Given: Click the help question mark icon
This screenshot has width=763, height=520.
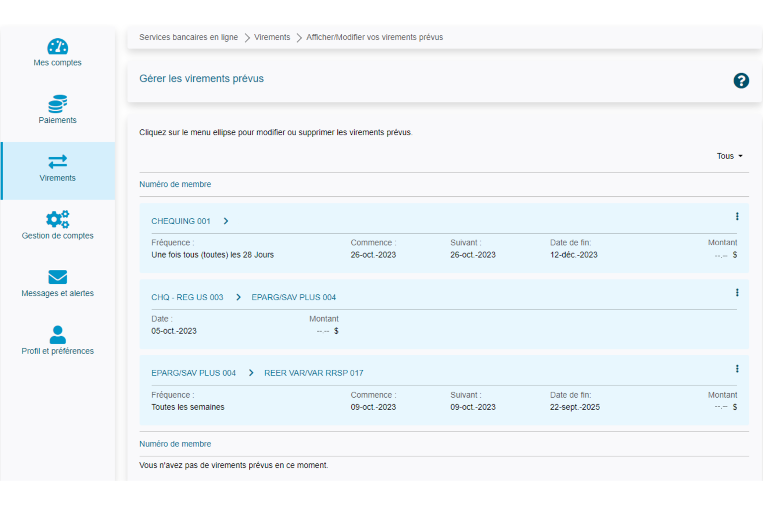Looking at the screenshot, I should [x=741, y=80].
